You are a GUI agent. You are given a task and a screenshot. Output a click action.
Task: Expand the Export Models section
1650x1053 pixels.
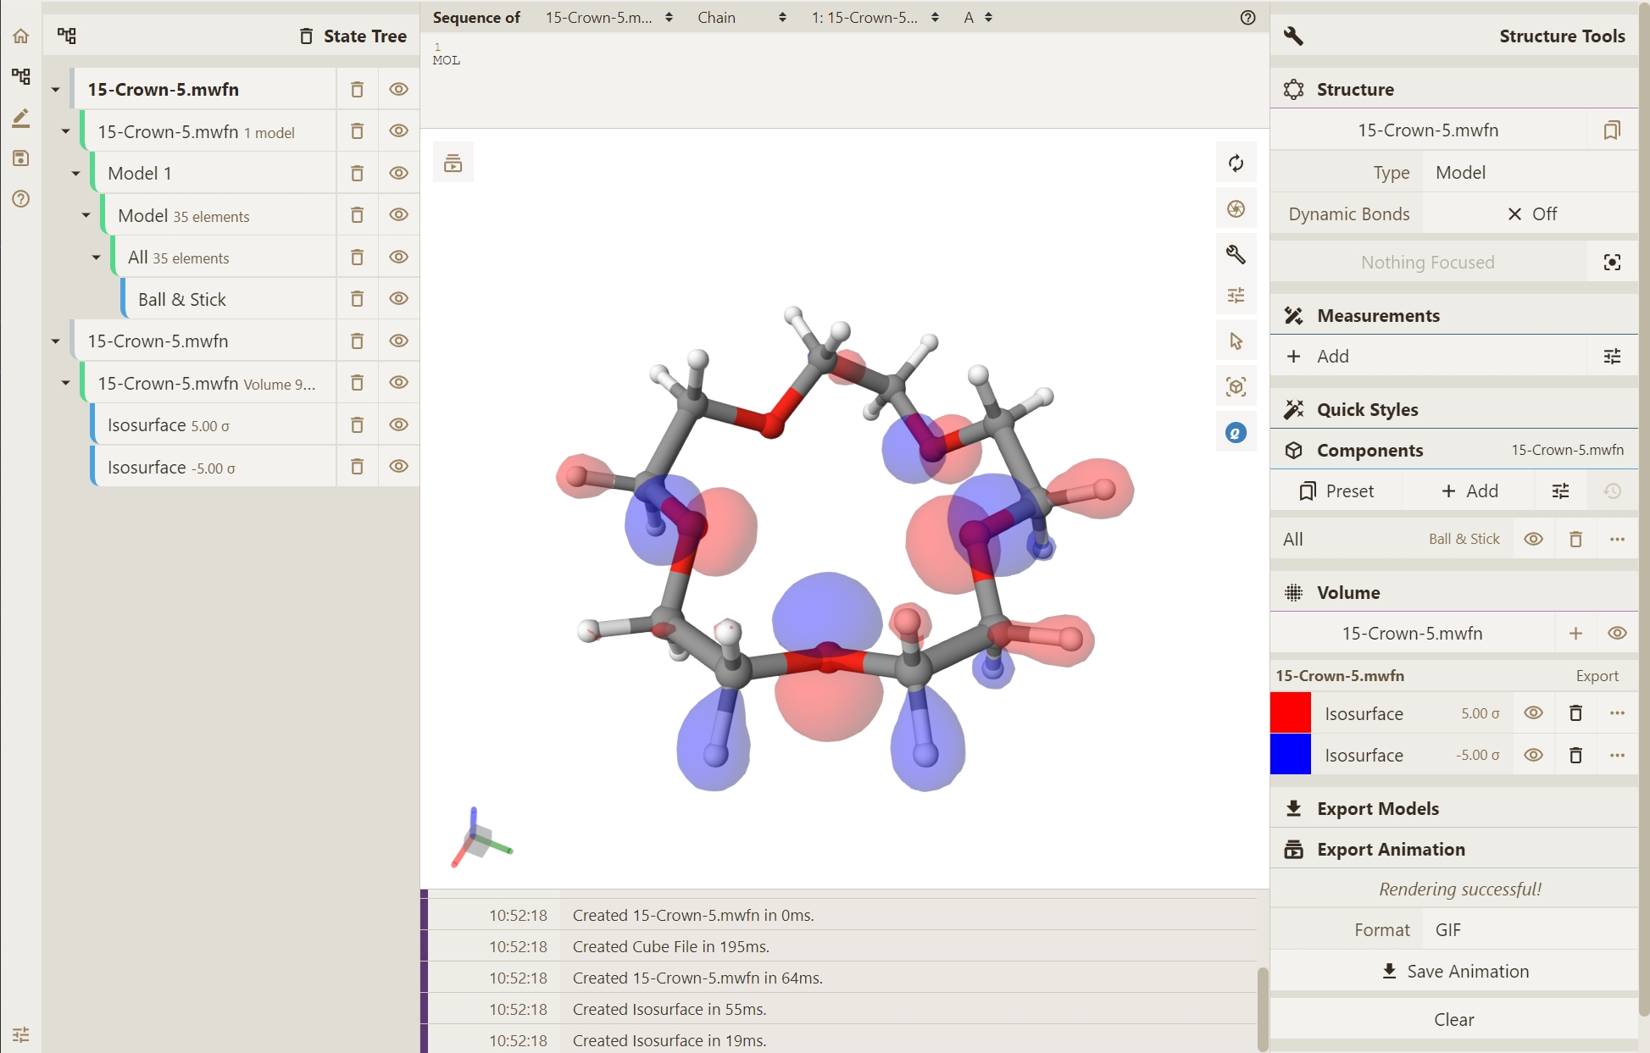1377,808
